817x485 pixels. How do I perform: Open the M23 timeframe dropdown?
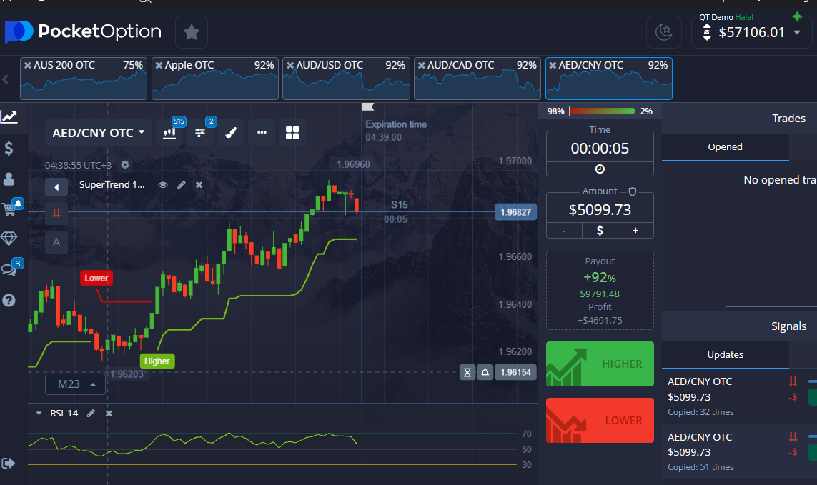(x=76, y=384)
